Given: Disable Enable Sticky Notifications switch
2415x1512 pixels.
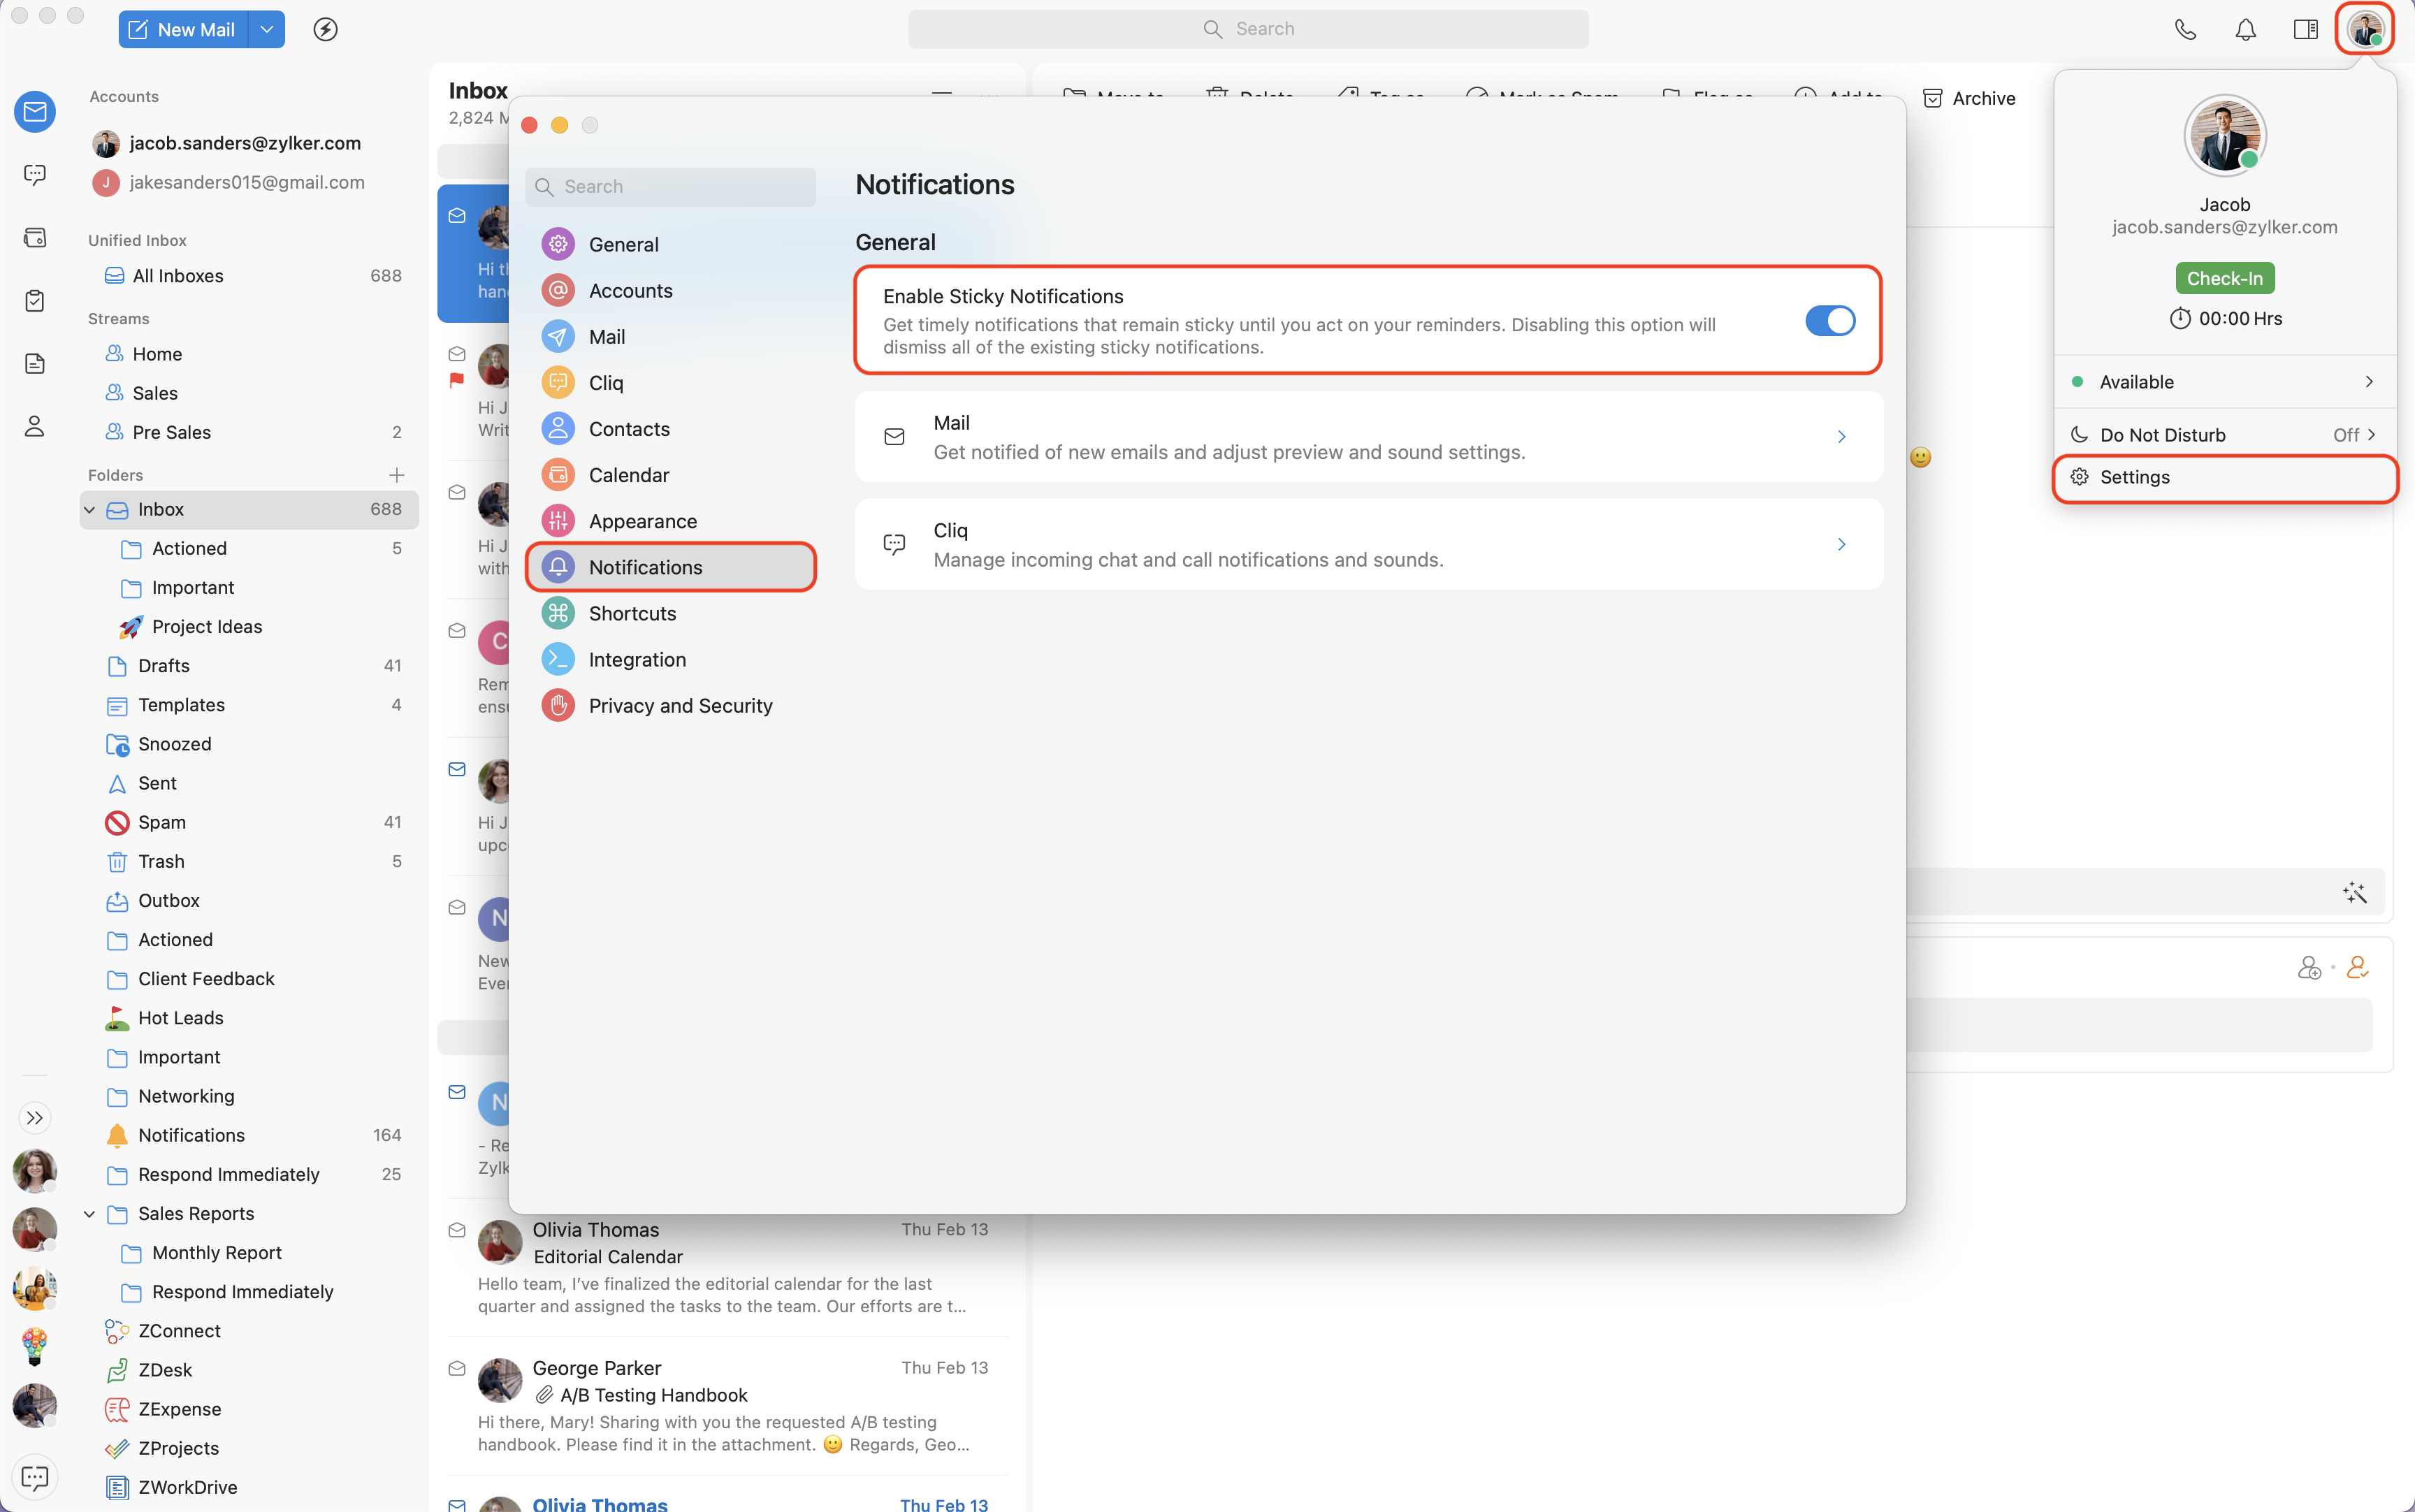Looking at the screenshot, I should click(1829, 321).
